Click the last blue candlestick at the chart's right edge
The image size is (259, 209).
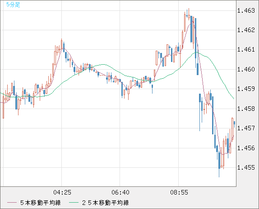234,123
